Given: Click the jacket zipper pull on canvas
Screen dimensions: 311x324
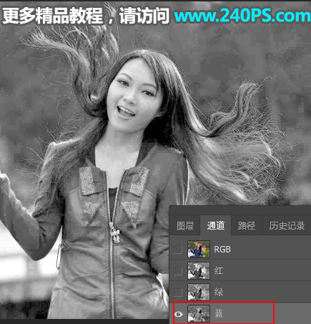Looking at the screenshot, I should click(x=115, y=233).
